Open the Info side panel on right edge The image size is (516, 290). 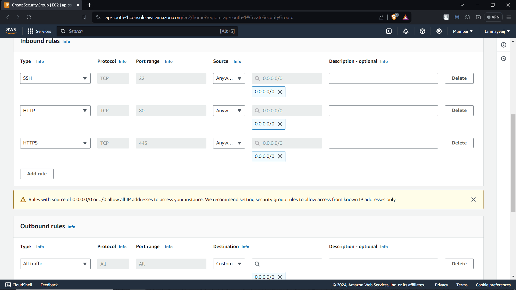(x=504, y=45)
